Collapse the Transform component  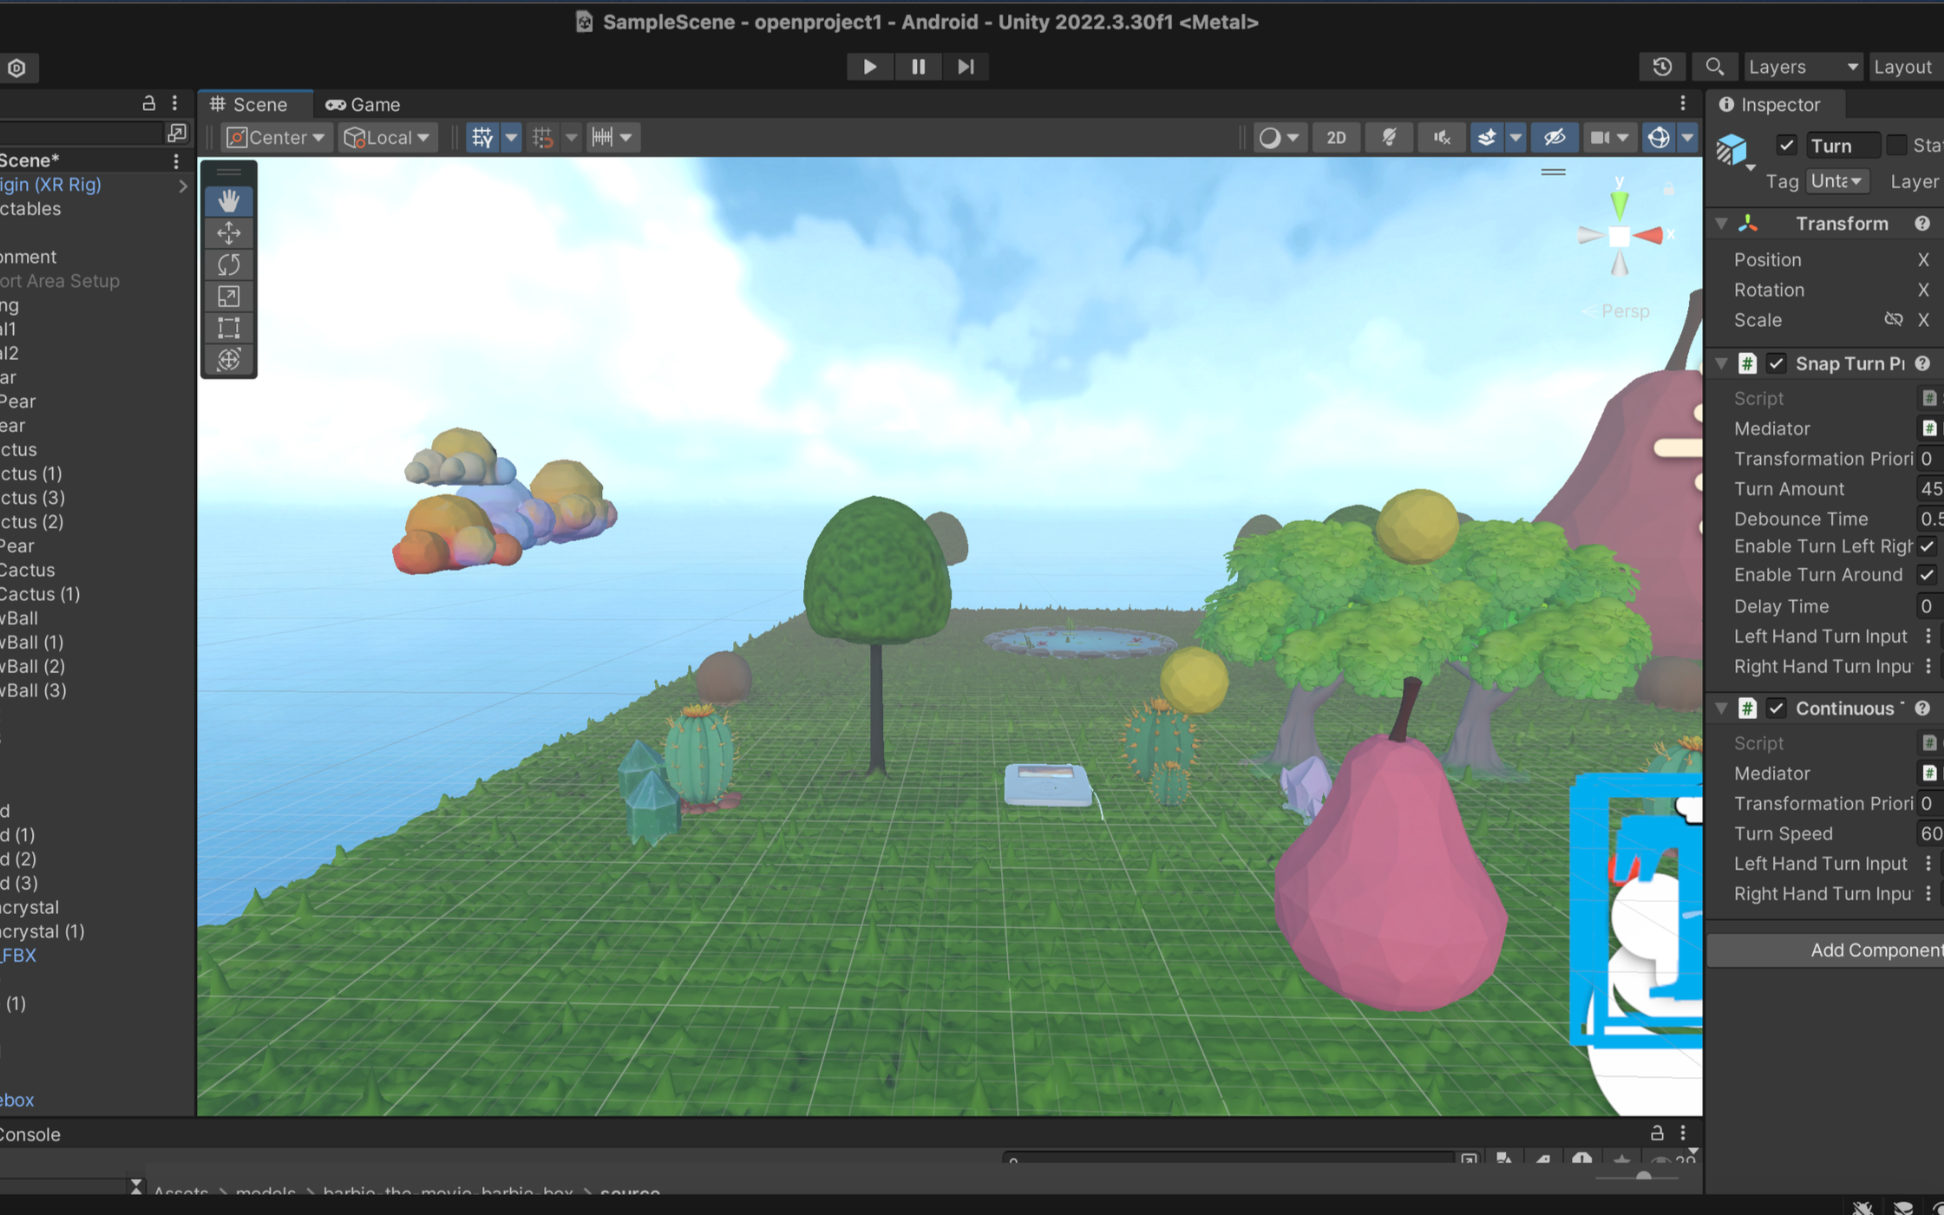(x=1721, y=224)
